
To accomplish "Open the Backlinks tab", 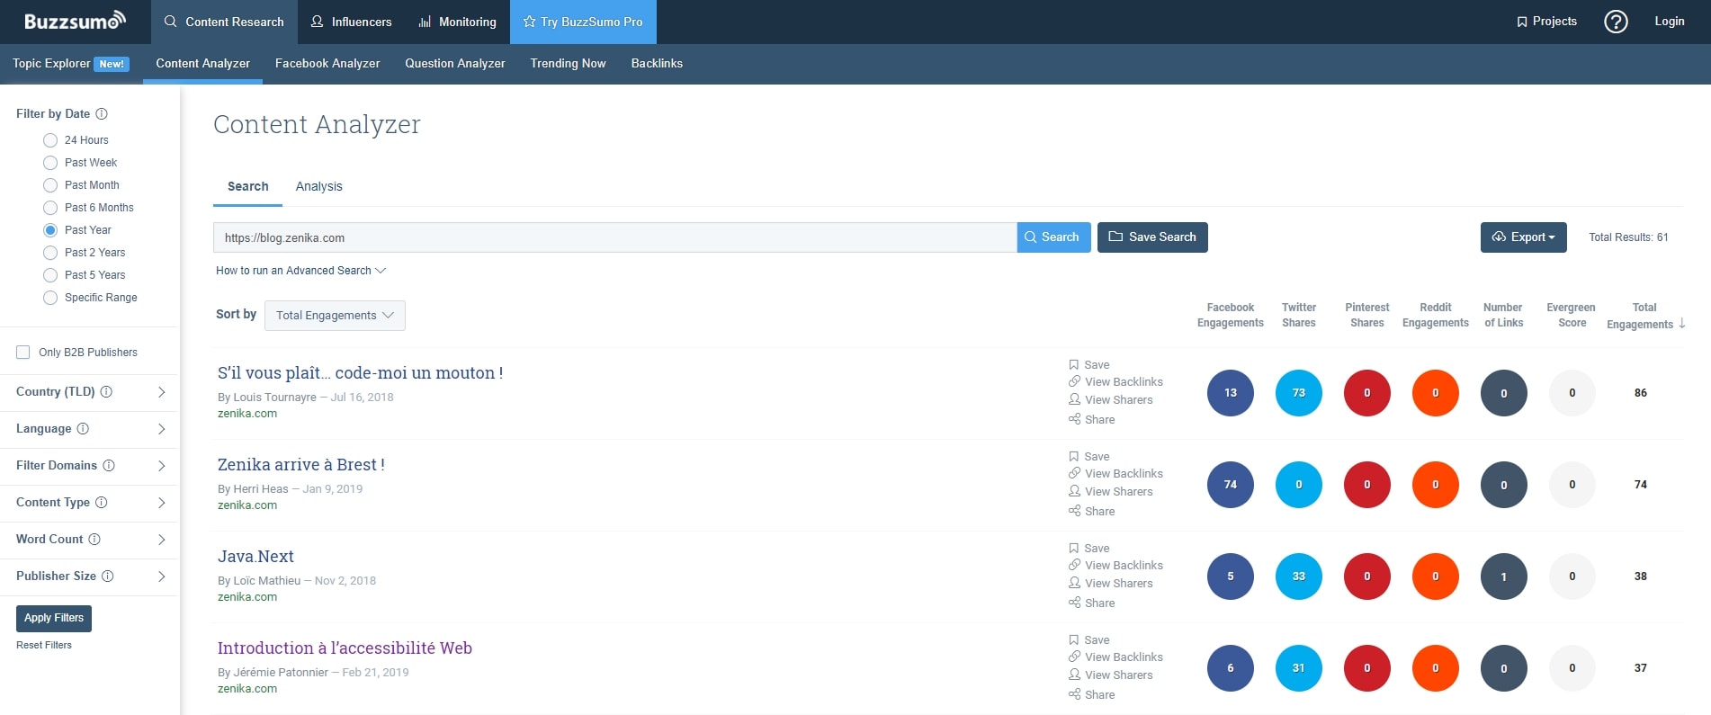I will (657, 64).
